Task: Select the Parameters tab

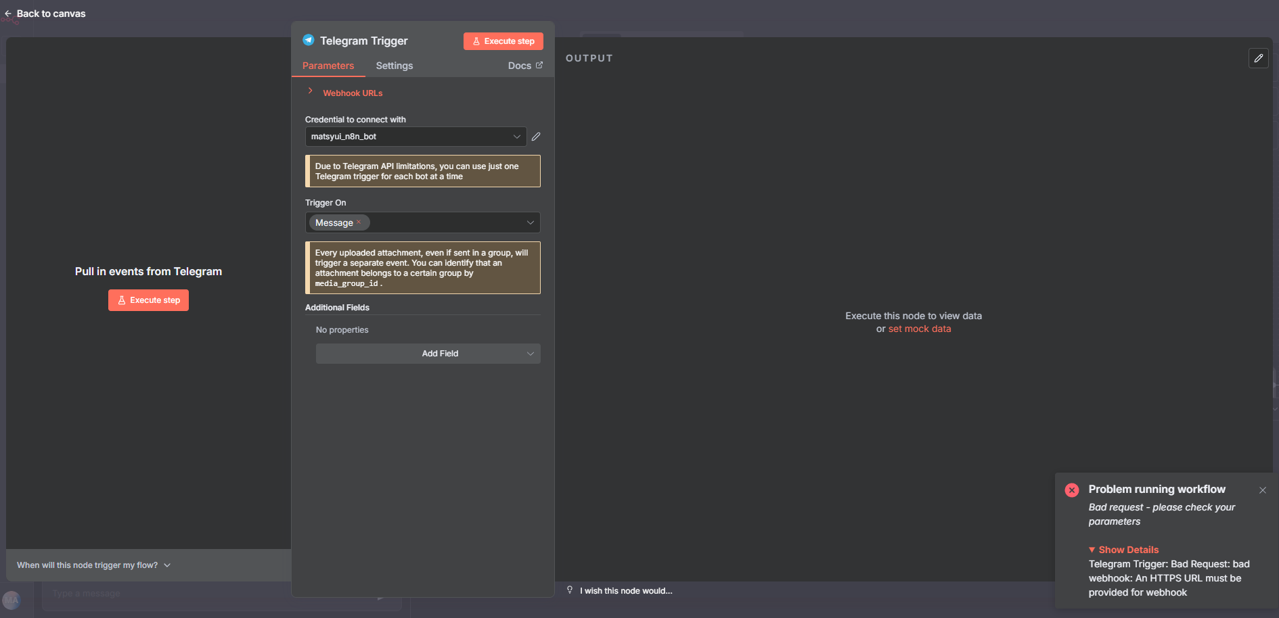Action: point(328,66)
